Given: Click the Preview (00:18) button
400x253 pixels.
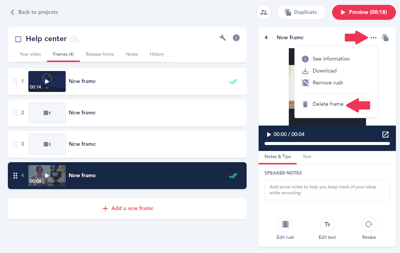Looking at the screenshot, I should tap(364, 12).
